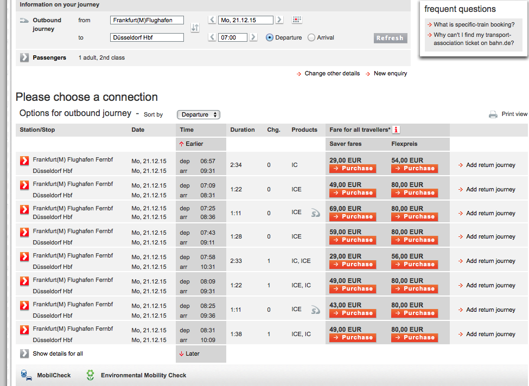The height and width of the screenshot is (386, 529).
Task: Purchase the 56,00 EUR Flexpreis fare
Action: pos(415,265)
